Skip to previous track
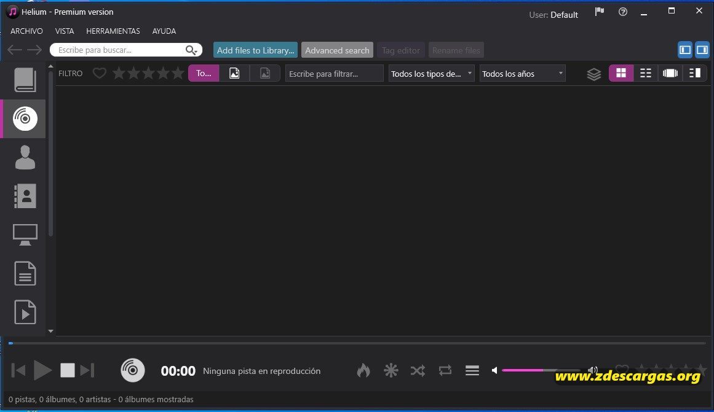 (18, 371)
